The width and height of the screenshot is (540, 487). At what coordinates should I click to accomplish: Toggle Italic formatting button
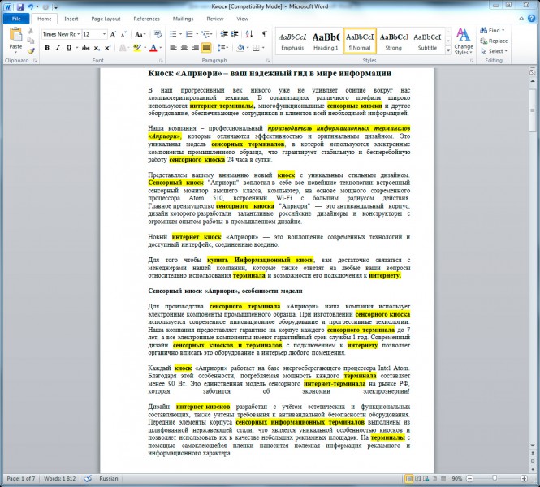point(58,48)
